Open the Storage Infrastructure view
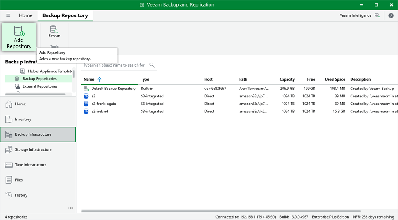 [x=33, y=150]
